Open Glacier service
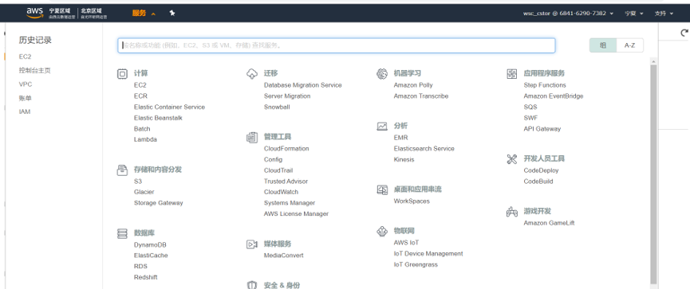The image size is (690, 289). 144,192
